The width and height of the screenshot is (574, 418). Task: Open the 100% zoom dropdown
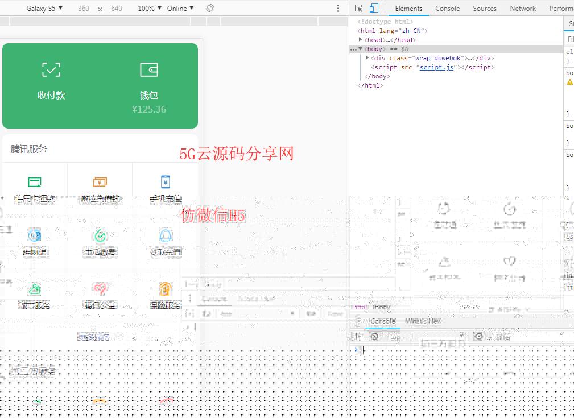[150, 8]
